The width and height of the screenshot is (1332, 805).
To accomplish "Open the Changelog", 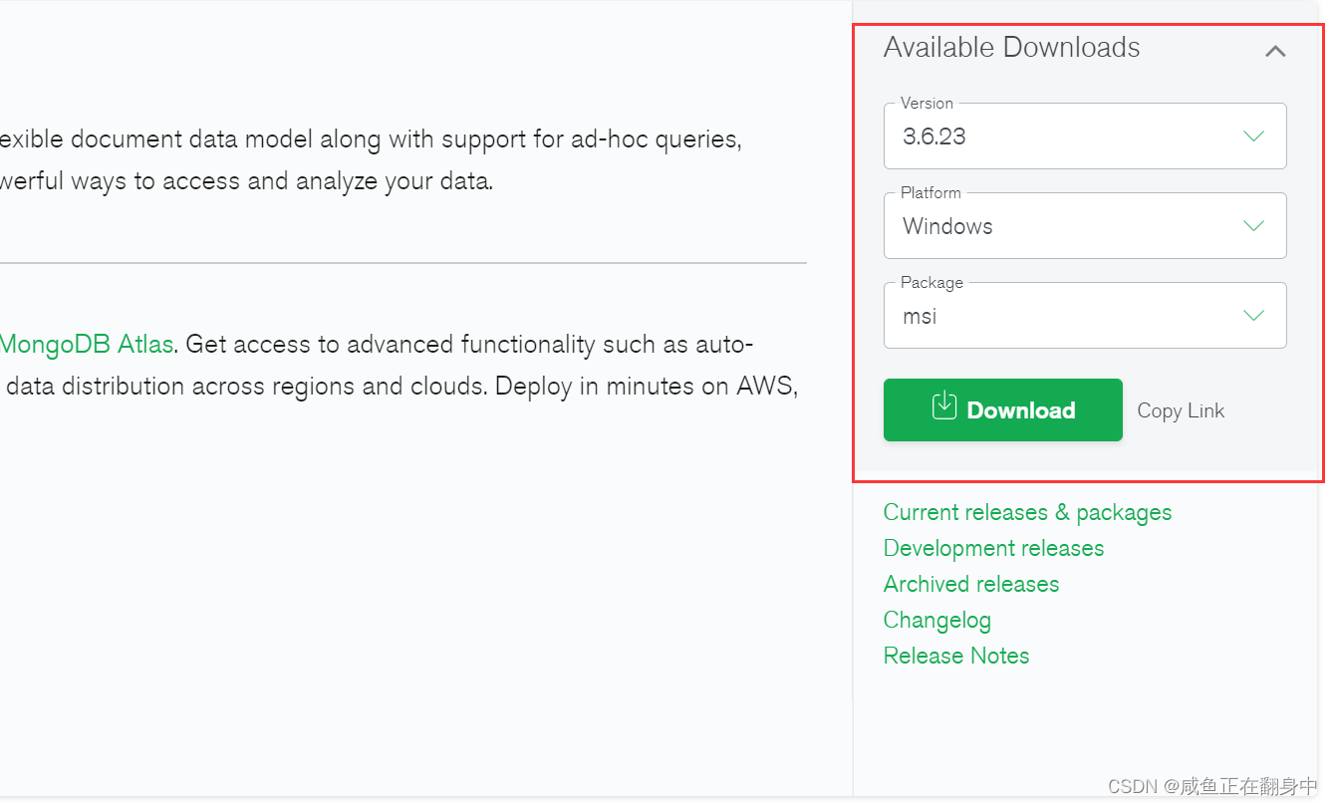I will (x=936, y=620).
